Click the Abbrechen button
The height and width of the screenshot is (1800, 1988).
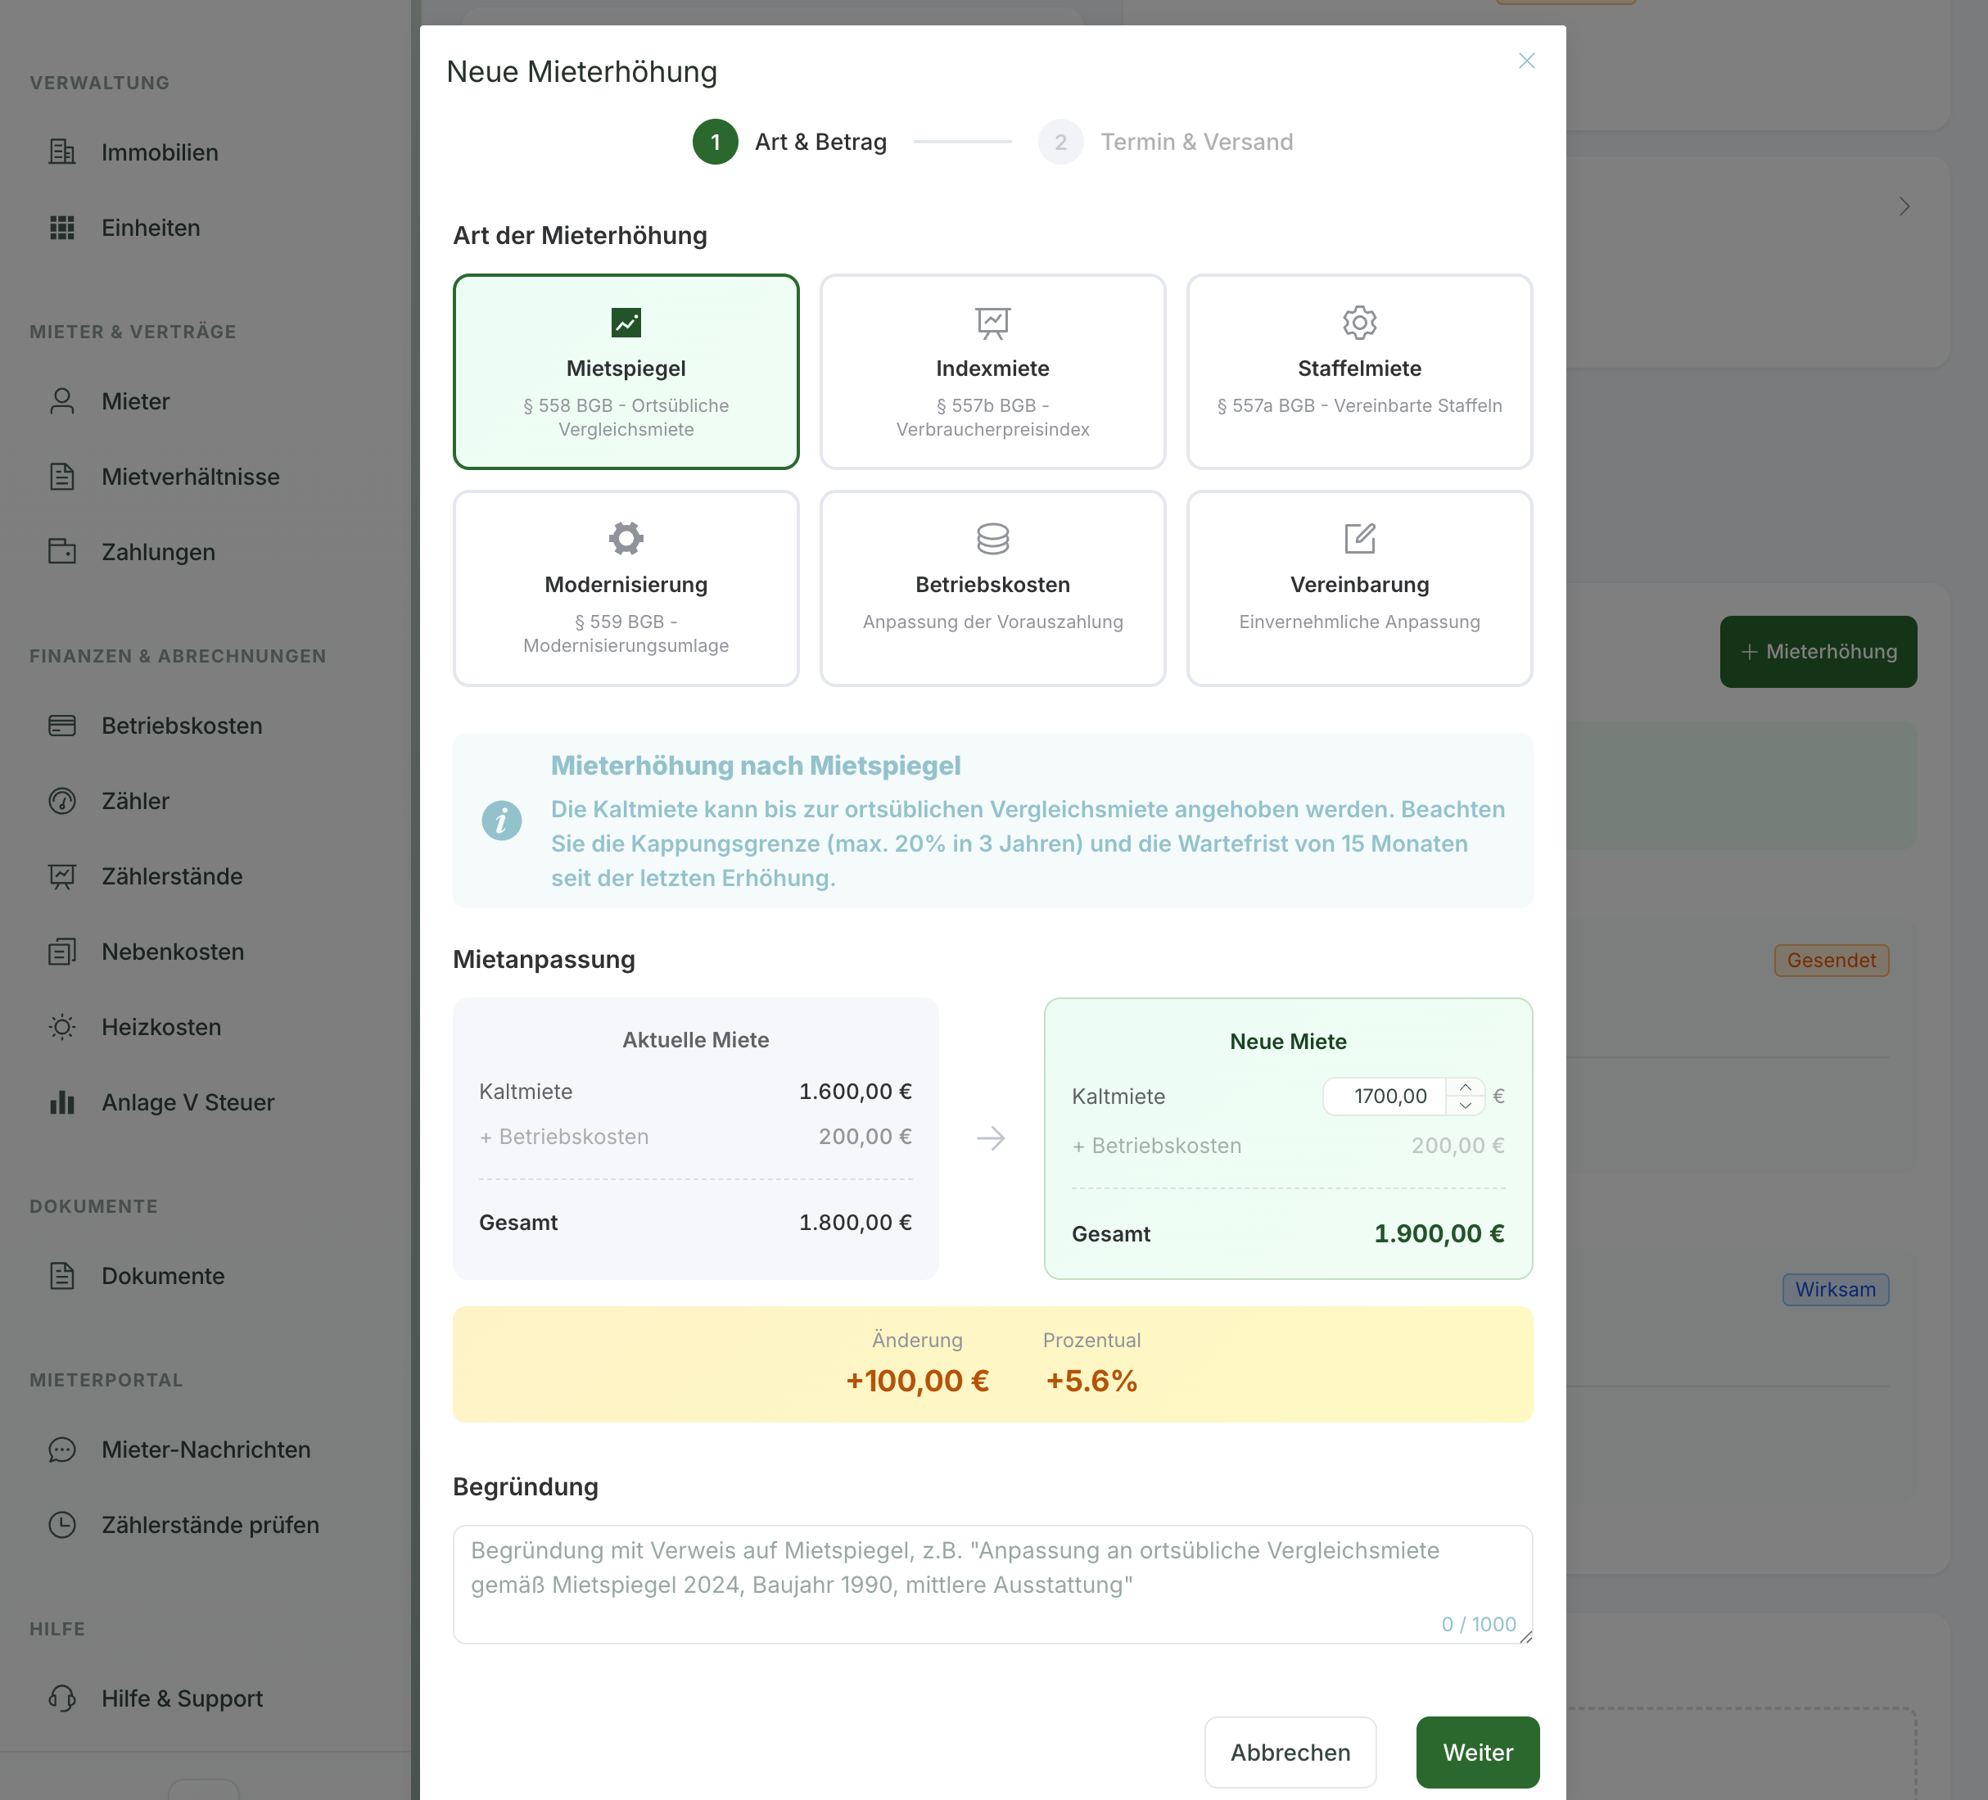pyautogui.click(x=1289, y=1752)
